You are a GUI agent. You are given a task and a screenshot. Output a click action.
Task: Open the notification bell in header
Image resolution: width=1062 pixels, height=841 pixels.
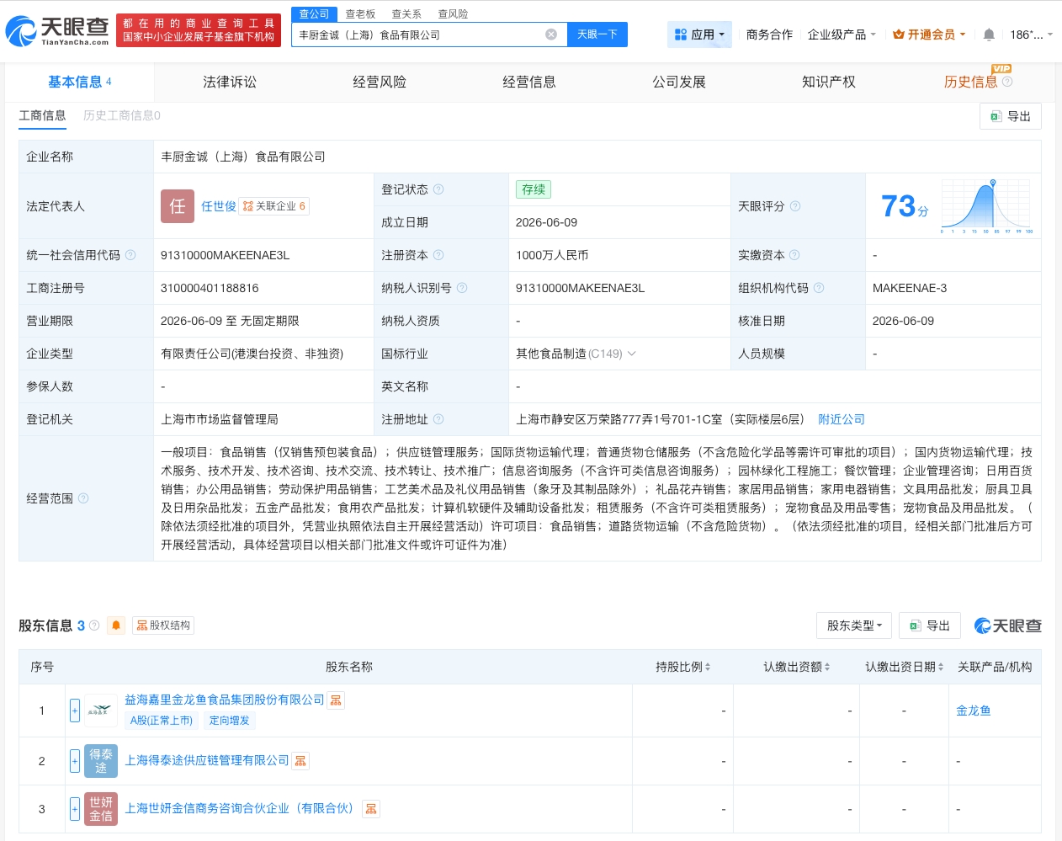point(989,35)
